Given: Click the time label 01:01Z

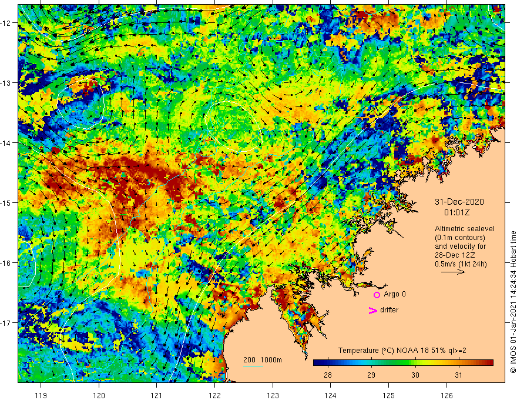Looking at the screenshot, I should pyautogui.click(x=456, y=212).
